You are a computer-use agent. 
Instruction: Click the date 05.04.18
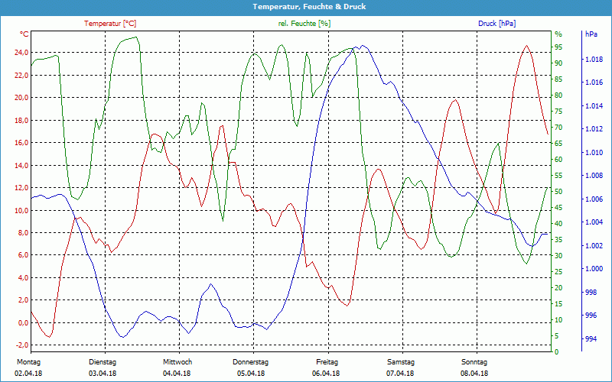pos(251,374)
